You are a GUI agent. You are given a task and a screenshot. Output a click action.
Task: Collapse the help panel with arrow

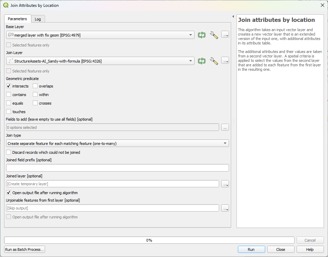coord(233,16)
